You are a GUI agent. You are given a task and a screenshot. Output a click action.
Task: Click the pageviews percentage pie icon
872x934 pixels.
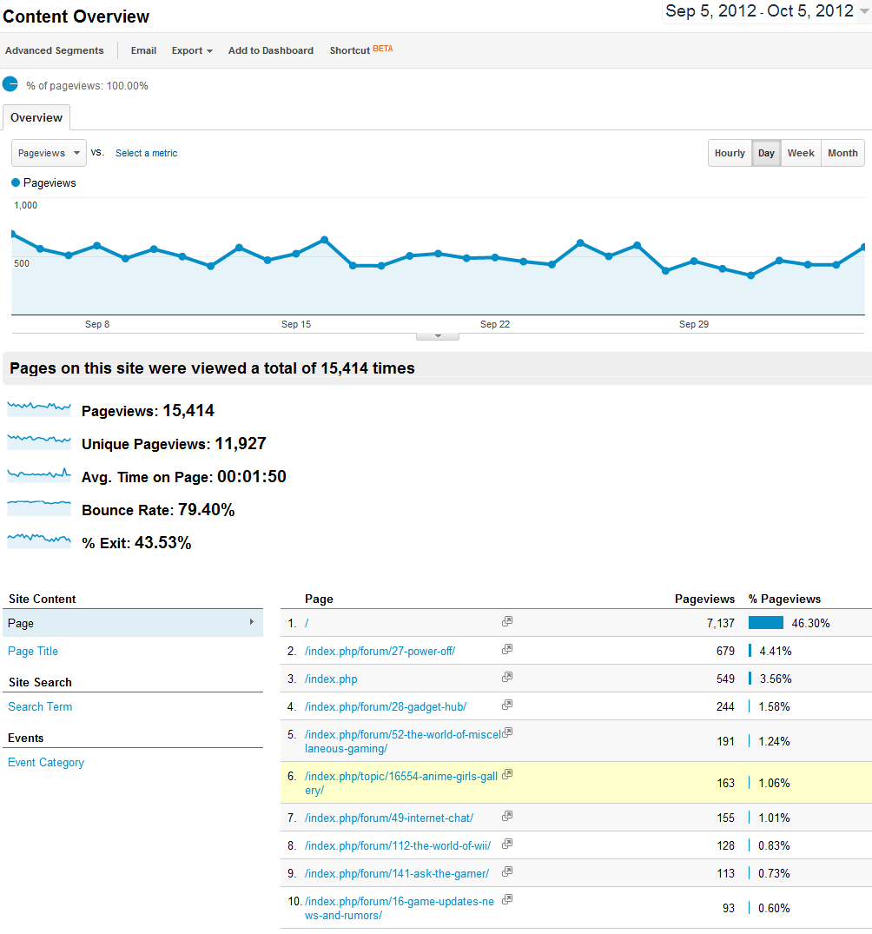(10, 84)
